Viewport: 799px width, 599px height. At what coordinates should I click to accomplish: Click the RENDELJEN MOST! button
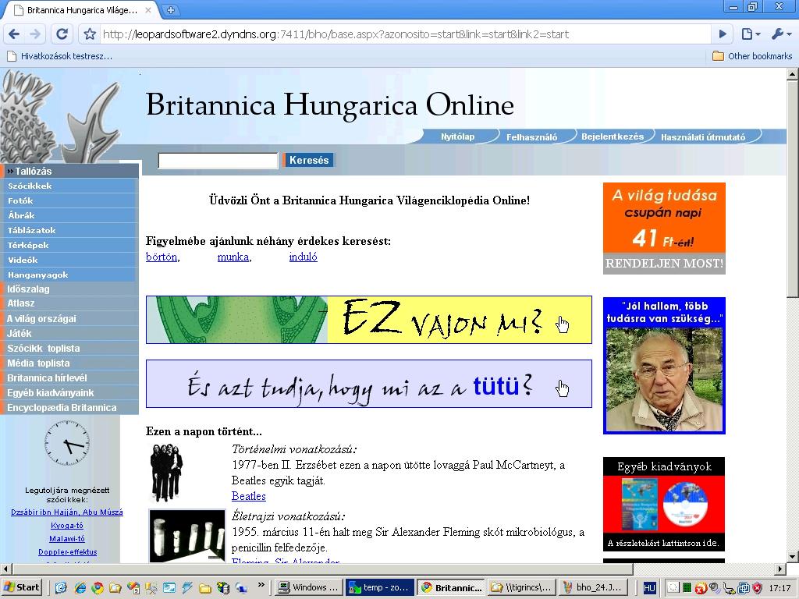[664, 264]
